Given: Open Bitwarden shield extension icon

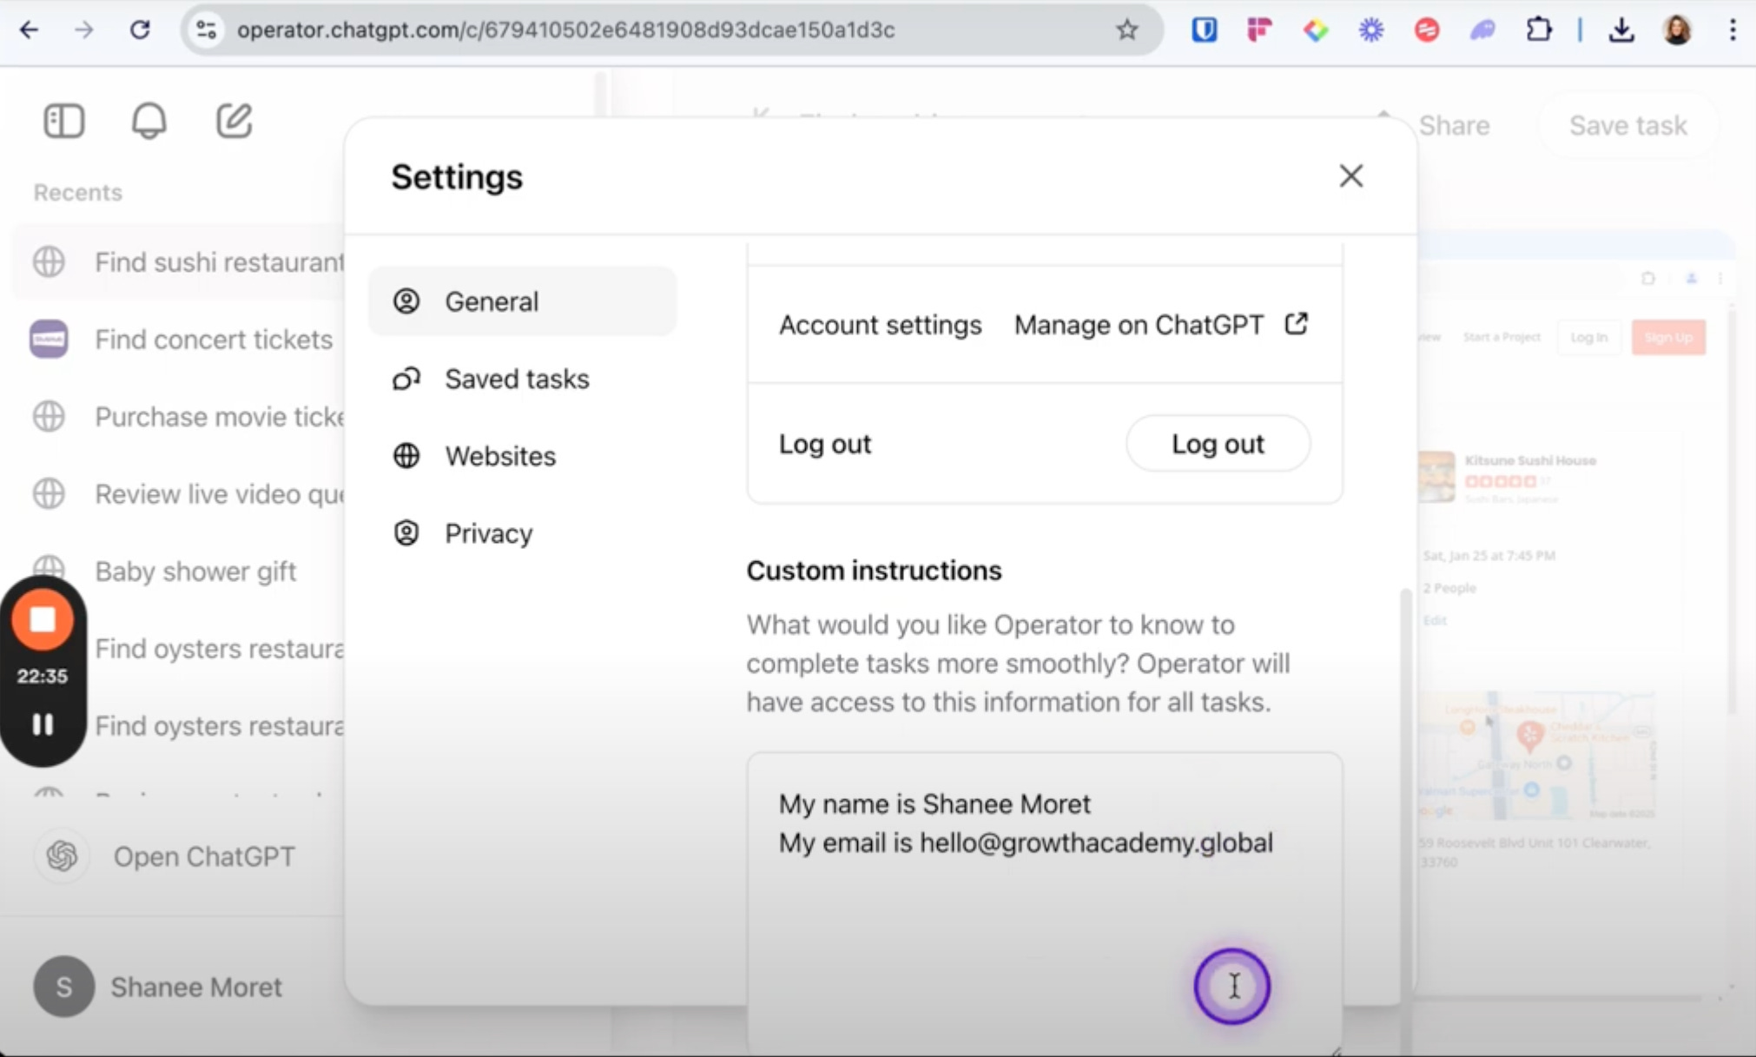Looking at the screenshot, I should [x=1204, y=30].
